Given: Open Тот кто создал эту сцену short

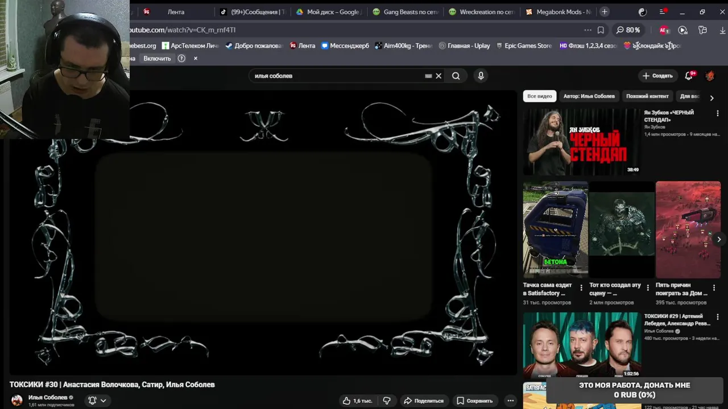Looking at the screenshot, I should (x=622, y=229).
